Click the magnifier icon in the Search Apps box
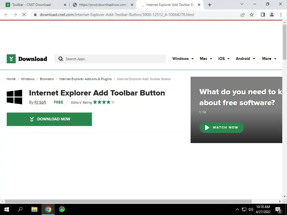This screenshot has height=215, width=287. (61, 59)
